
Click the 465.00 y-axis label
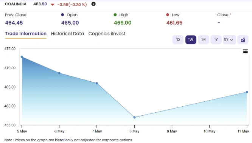[x=10, y=87]
